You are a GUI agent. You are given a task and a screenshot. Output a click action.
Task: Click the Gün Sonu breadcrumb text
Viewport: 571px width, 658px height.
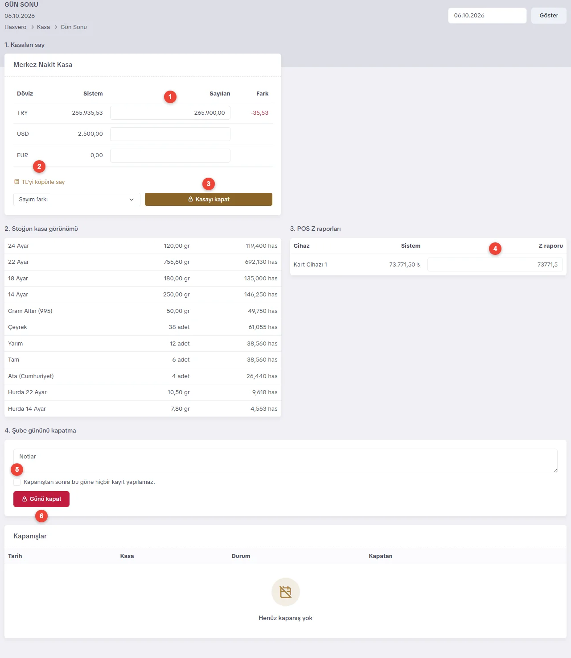pyautogui.click(x=74, y=27)
